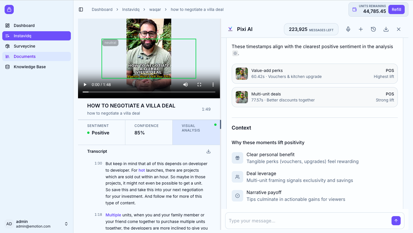Click the Pixi AI logo icon

(230, 29)
